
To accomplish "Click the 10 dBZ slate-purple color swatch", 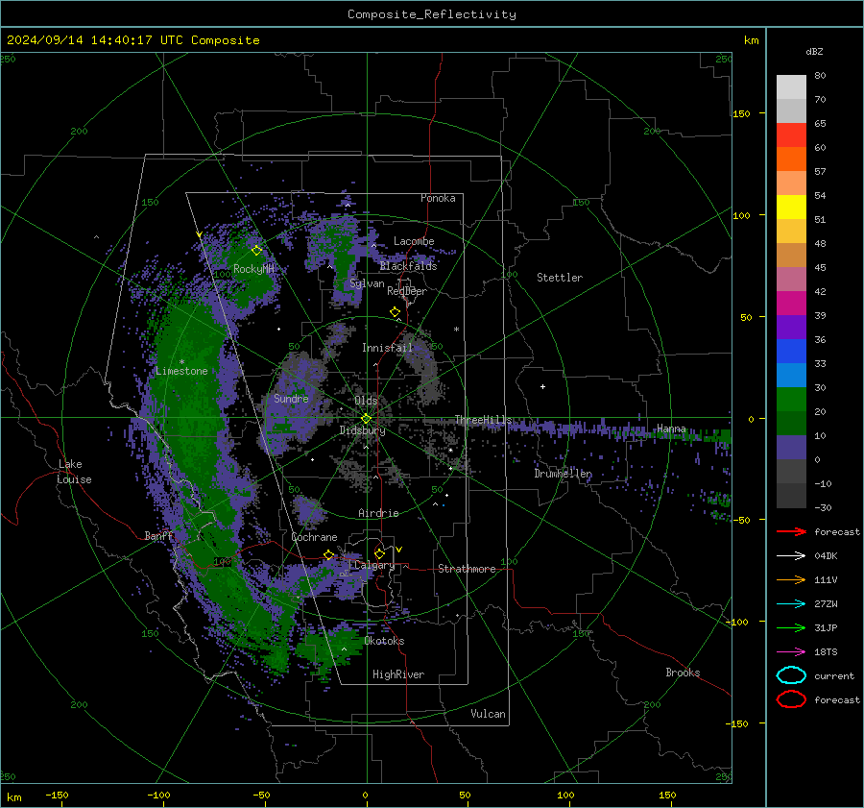I will pos(791,448).
